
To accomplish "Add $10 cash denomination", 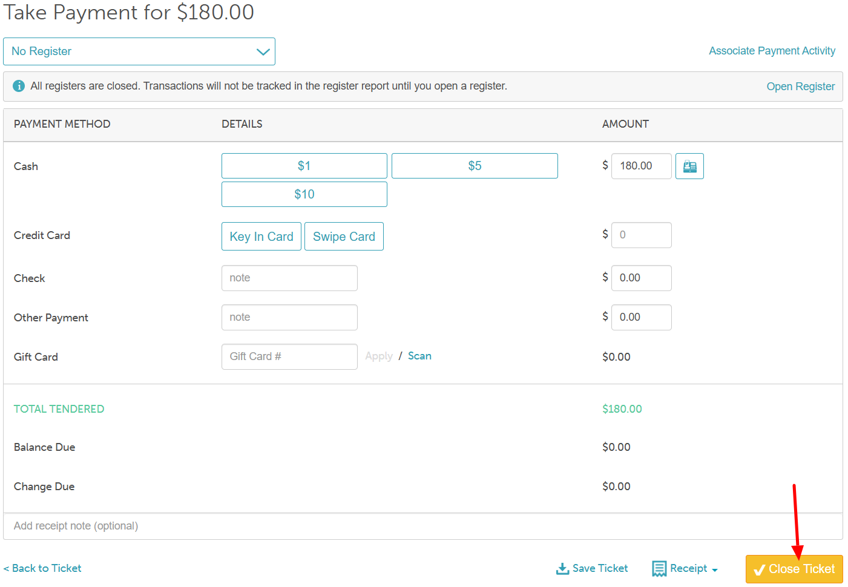I will pyautogui.click(x=304, y=194).
